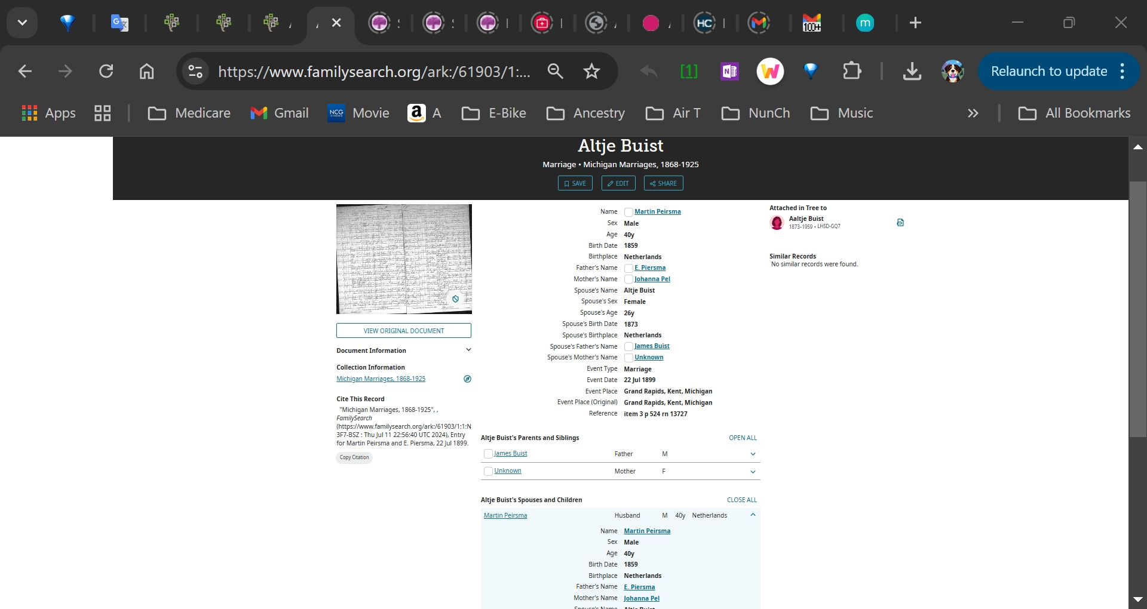The image size is (1147, 609).
Task: Click the SHARE record button
Action: tap(663, 183)
